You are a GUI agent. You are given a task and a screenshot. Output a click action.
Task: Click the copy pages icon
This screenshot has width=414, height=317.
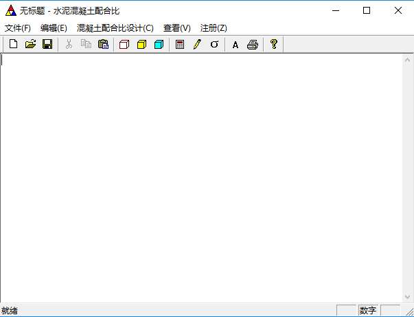[86, 44]
